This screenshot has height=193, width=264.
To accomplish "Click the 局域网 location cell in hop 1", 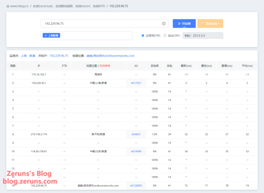I will pos(98,75).
